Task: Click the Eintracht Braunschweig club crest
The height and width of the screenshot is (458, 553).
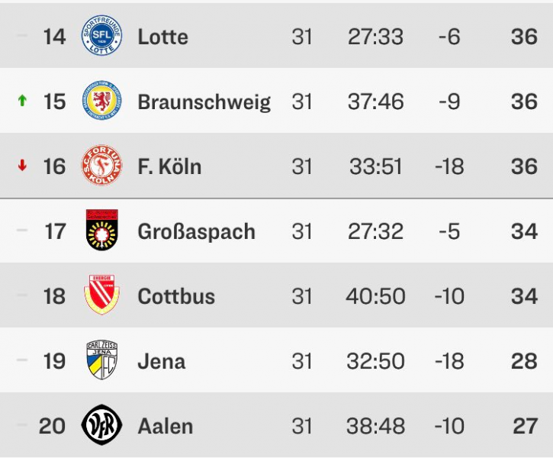Action: pyautogui.click(x=101, y=101)
